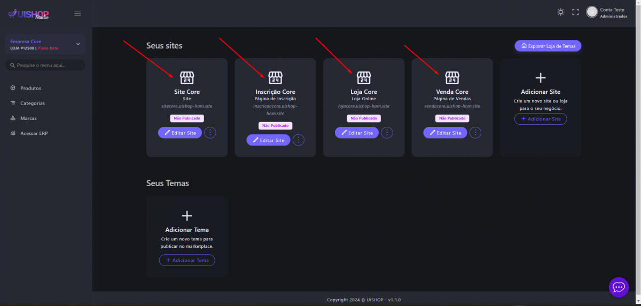Click Editar Site for Loja Core
The height and width of the screenshot is (306, 641).
(357, 133)
